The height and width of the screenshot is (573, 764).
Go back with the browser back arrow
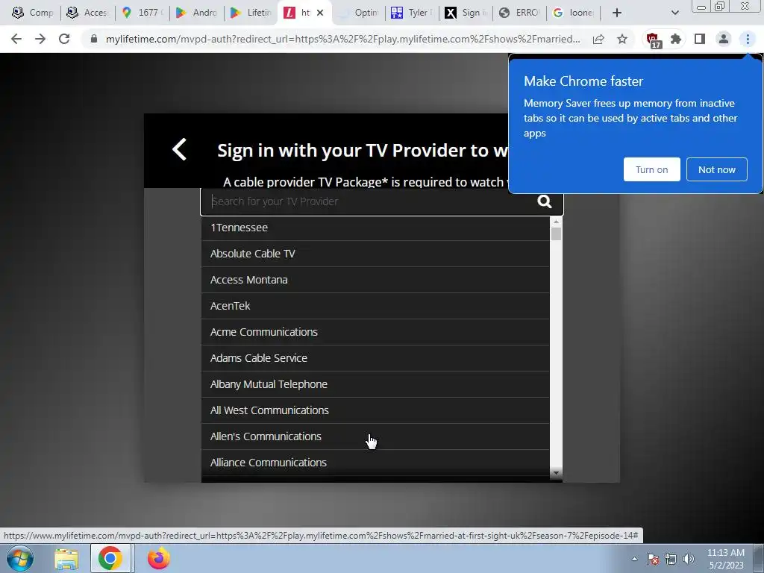(x=16, y=39)
